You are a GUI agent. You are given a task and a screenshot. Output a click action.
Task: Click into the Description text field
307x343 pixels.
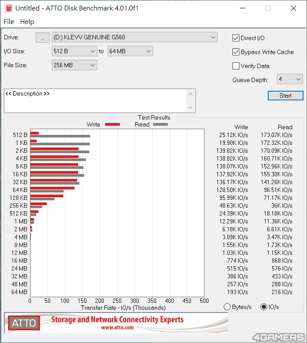(x=95, y=101)
